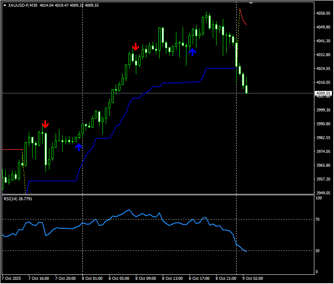Click the red down arrow near 7 Oct 16:00
This screenshot has height=284, width=334.
[x=45, y=124]
